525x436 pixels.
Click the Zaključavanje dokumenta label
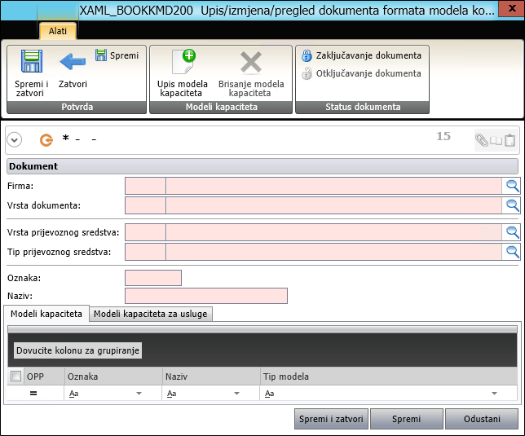pyautogui.click(x=368, y=55)
